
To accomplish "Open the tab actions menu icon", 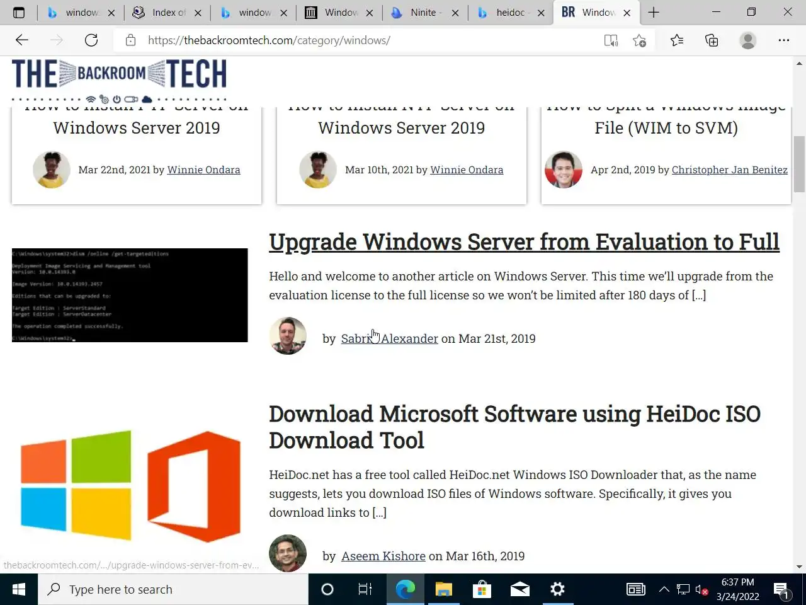I will tap(19, 13).
